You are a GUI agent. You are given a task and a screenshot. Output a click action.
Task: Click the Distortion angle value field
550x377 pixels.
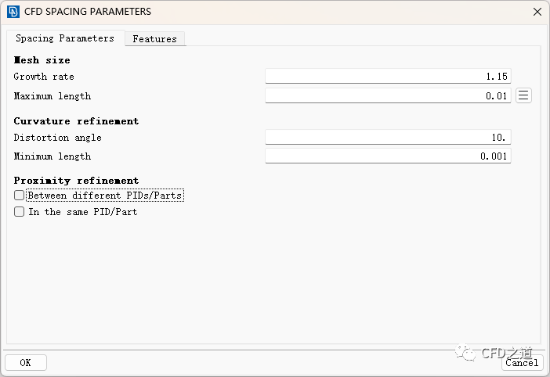point(388,138)
